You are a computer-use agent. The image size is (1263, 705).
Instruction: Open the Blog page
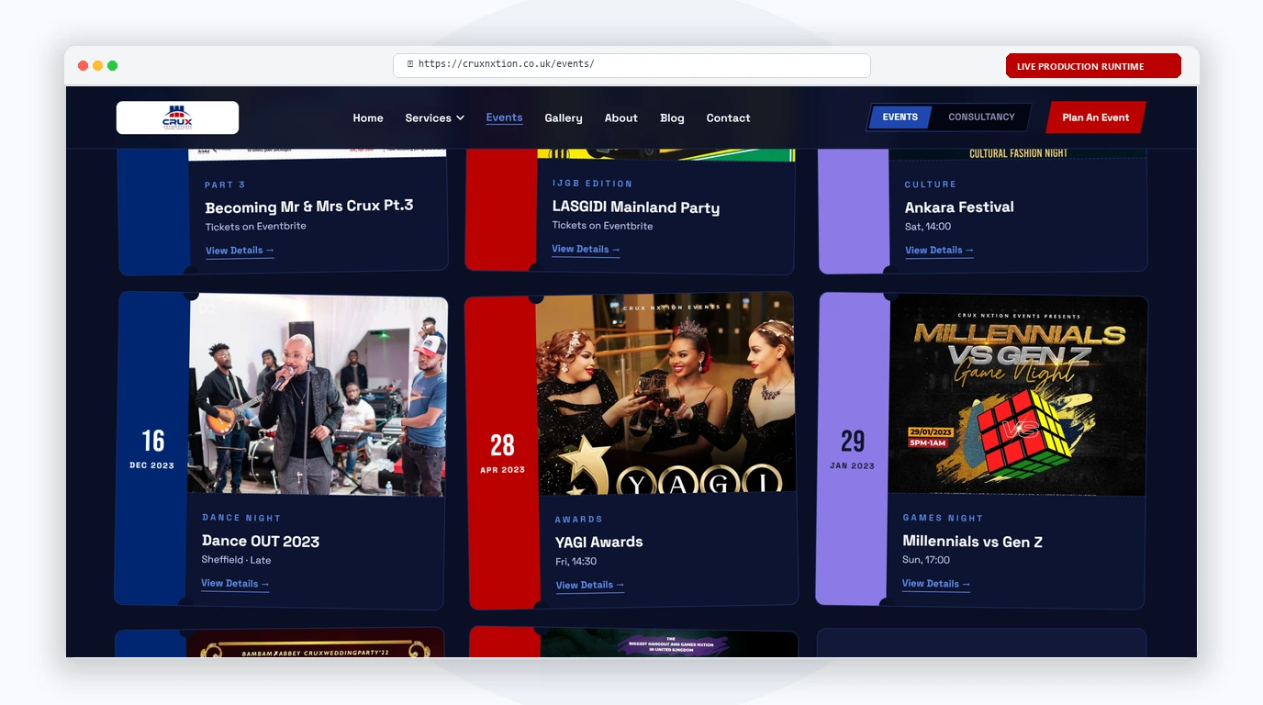pyautogui.click(x=672, y=117)
